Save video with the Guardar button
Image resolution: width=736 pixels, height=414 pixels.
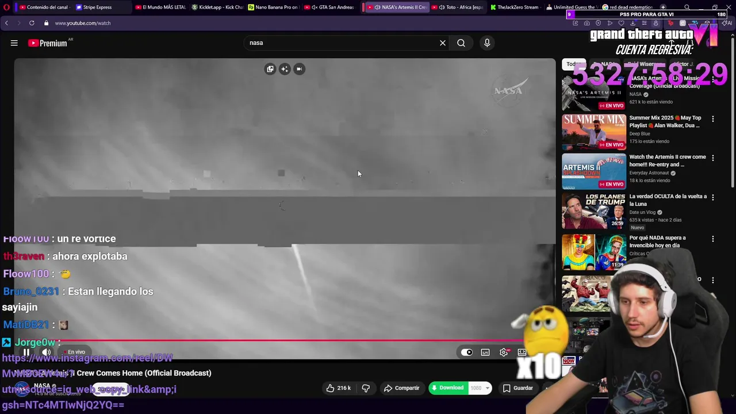pyautogui.click(x=518, y=388)
